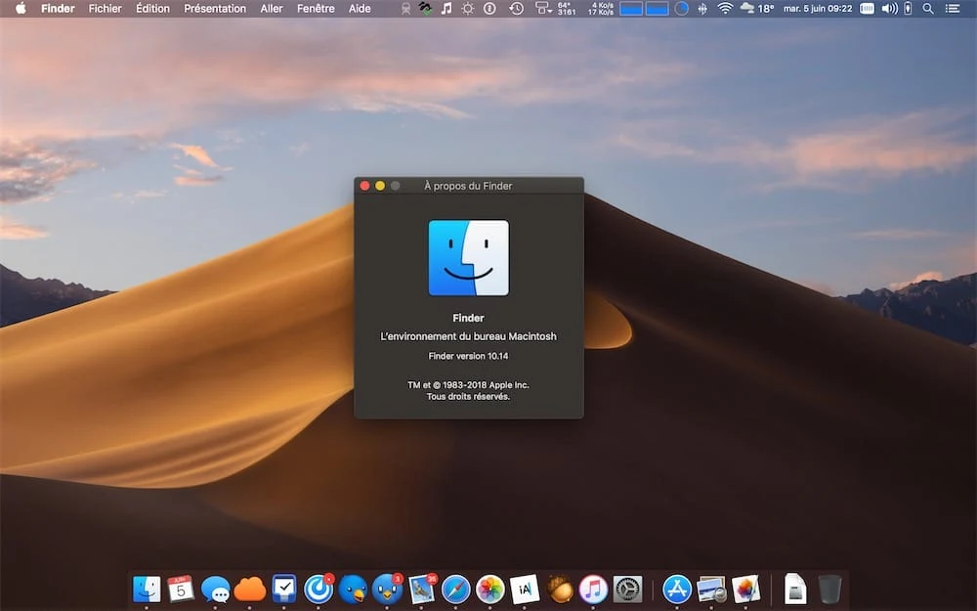Open the Safari compass icon in the Dock

tap(456, 589)
